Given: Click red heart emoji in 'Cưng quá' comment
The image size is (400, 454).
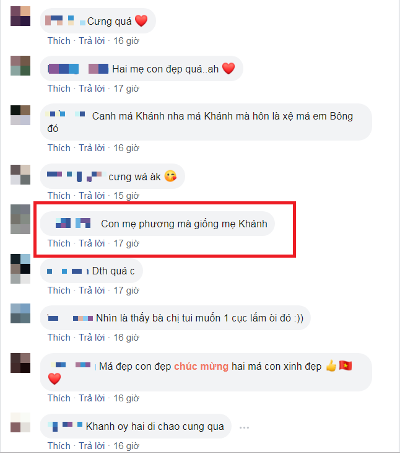Looking at the screenshot, I should pos(141,21).
